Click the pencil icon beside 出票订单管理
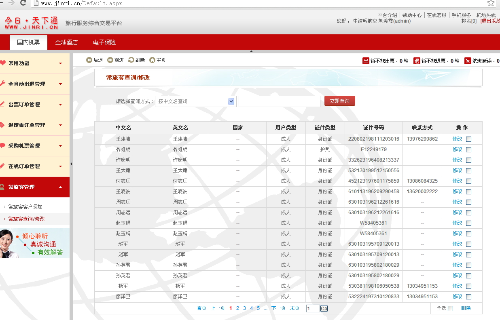The image size is (500, 320). point(2,104)
